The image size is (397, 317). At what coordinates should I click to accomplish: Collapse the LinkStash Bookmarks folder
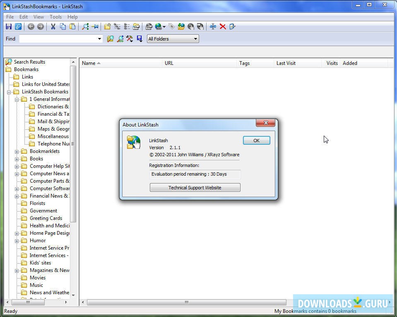(x=9, y=92)
